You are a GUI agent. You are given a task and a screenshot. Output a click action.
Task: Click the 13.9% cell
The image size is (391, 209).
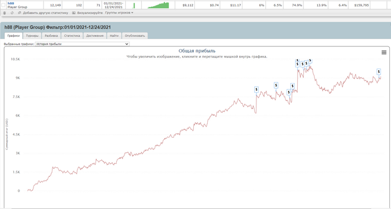point(316,5)
